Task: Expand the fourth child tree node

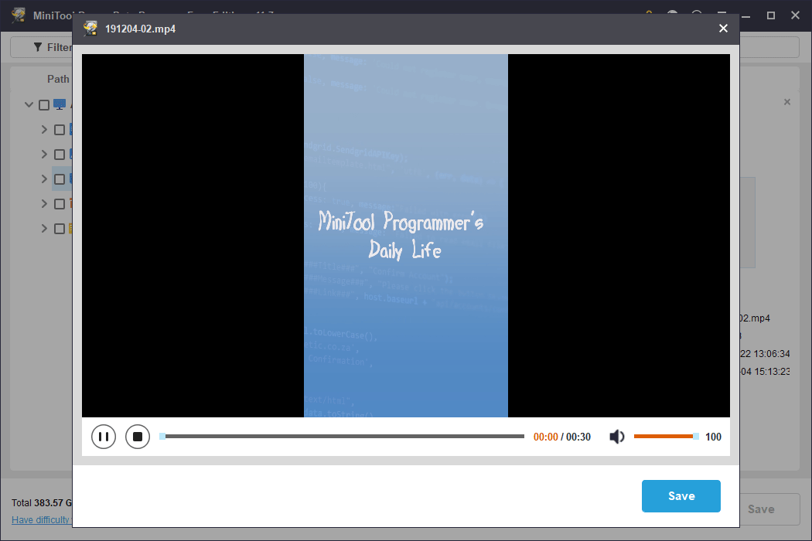Action: [x=45, y=204]
